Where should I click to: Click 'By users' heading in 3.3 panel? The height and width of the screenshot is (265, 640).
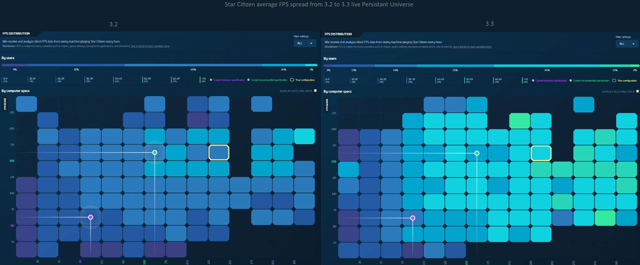(330, 58)
